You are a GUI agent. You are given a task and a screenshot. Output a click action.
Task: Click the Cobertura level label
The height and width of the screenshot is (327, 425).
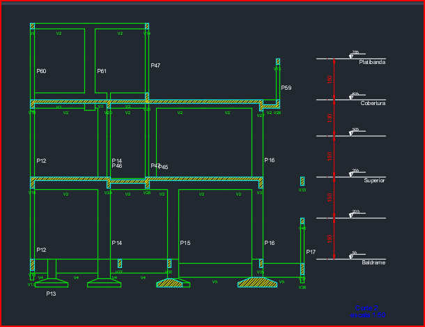(373, 103)
